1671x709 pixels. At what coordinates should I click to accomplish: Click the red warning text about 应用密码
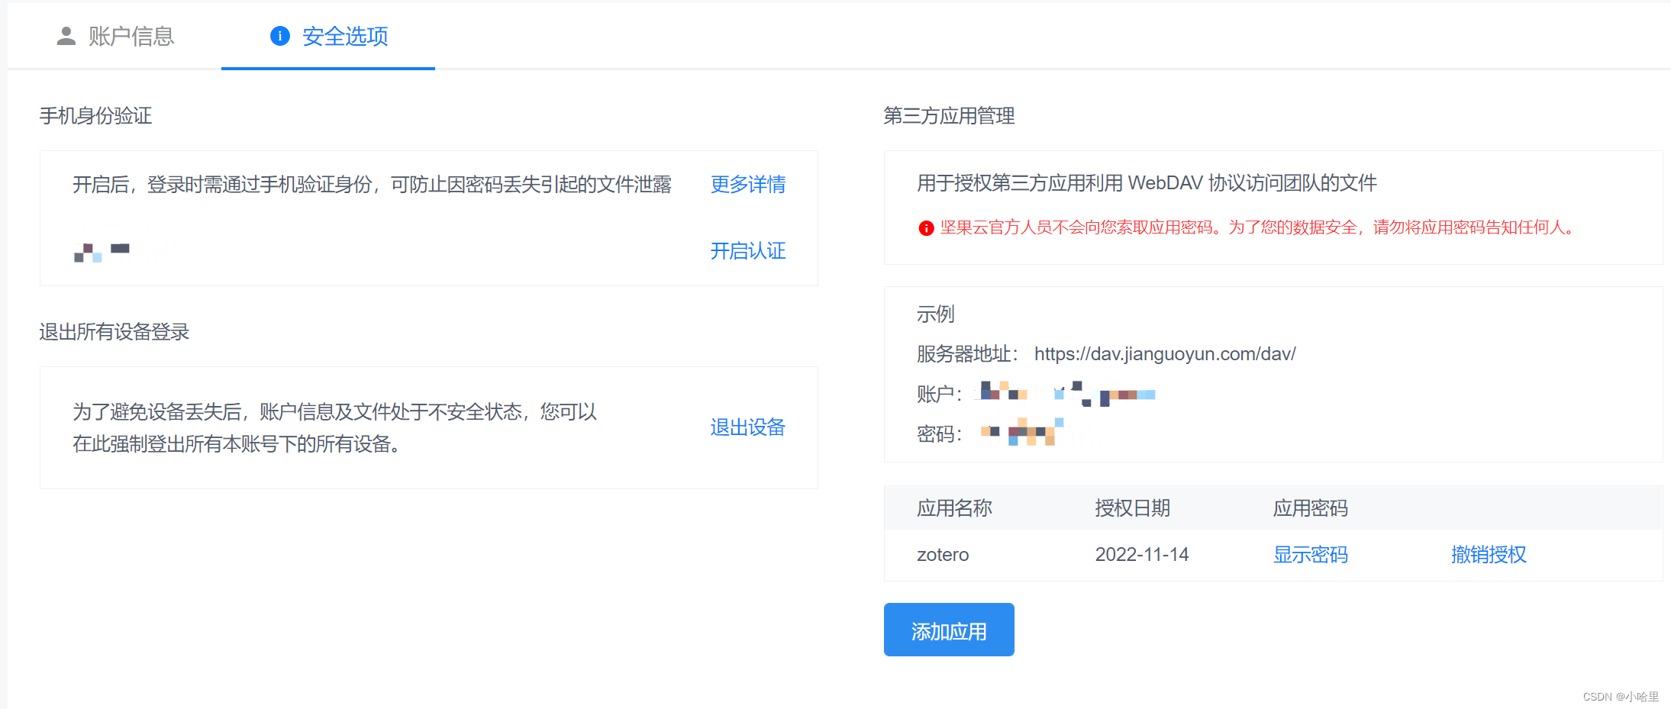[1259, 227]
